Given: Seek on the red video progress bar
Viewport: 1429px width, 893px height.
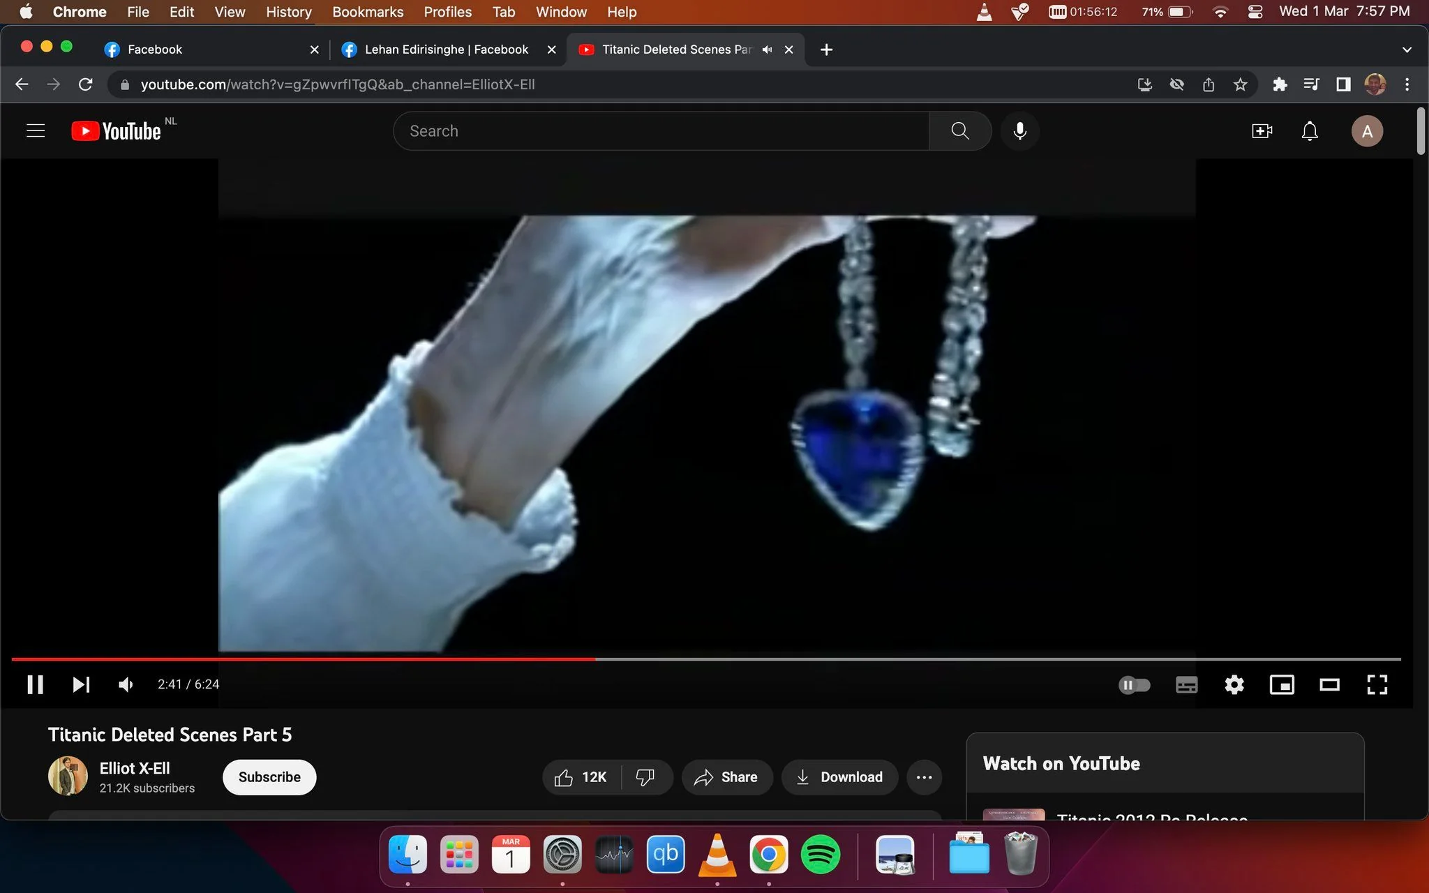Looking at the screenshot, I should pyautogui.click(x=304, y=659).
